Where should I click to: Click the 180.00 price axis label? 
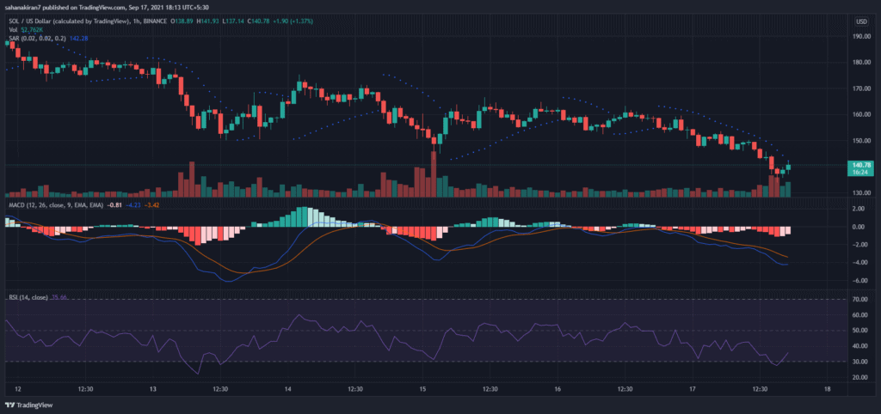pyautogui.click(x=862, y=62)
